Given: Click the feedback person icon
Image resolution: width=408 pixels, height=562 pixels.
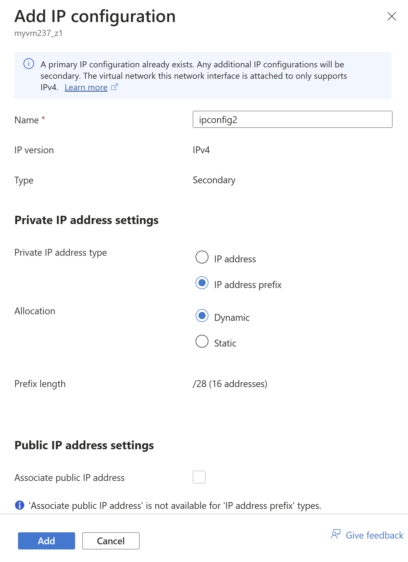Looking at the screenshot, I should (x=335, y=534).
